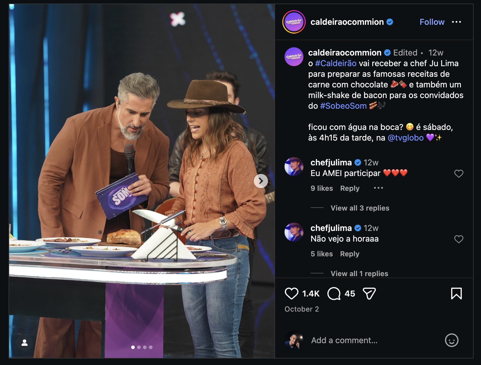The width and height of the screenshot is (481, 365).
Task: Follow the caldeiraocommion account
Action: [x=432, y=22]
